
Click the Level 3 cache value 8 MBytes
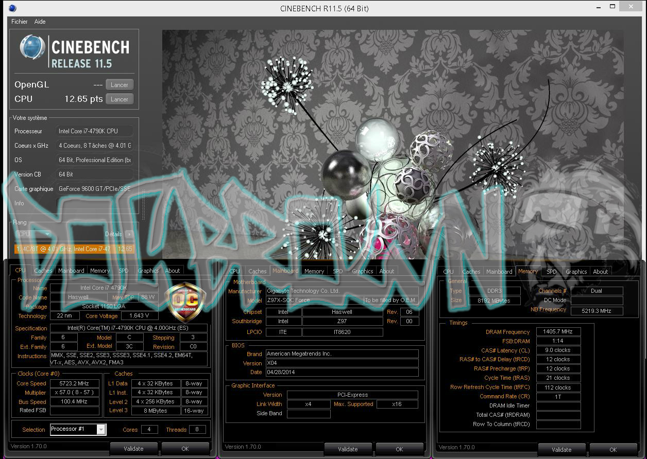click(x=155, y=411)
